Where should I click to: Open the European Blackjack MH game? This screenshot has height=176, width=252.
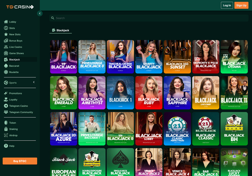tap(64, 162)
